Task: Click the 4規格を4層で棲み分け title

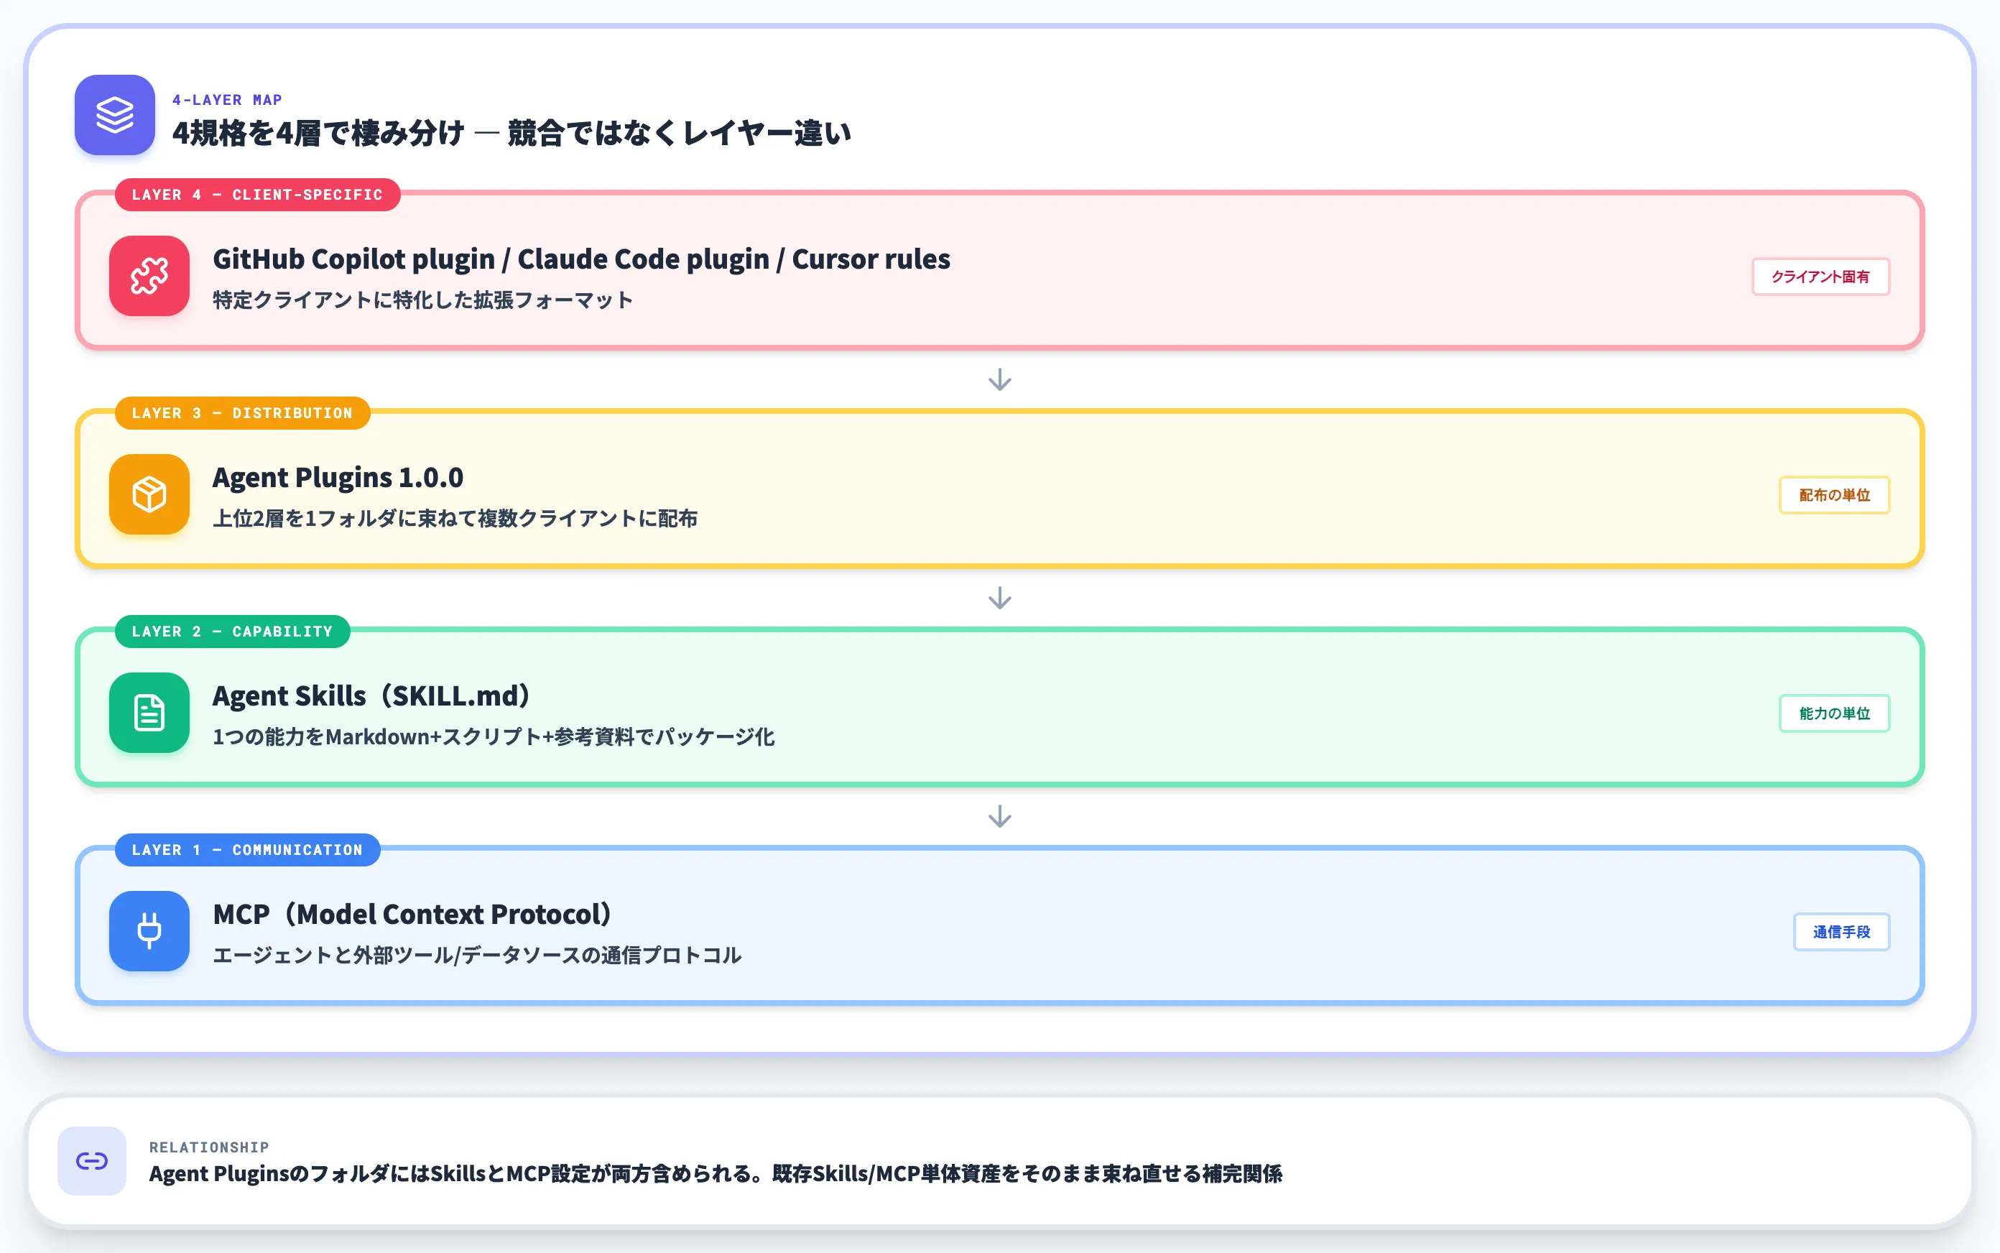Action: (512, 133)
